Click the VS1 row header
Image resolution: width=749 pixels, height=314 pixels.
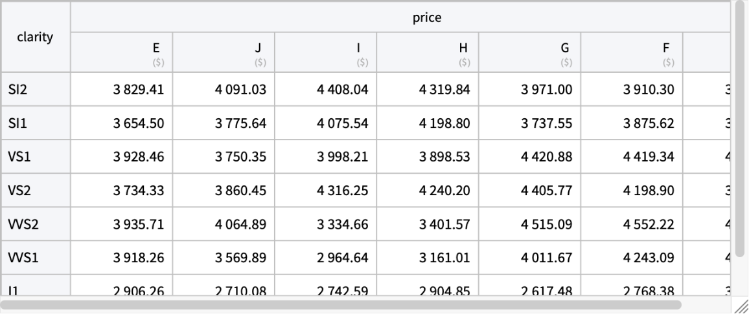pos(36,157)
